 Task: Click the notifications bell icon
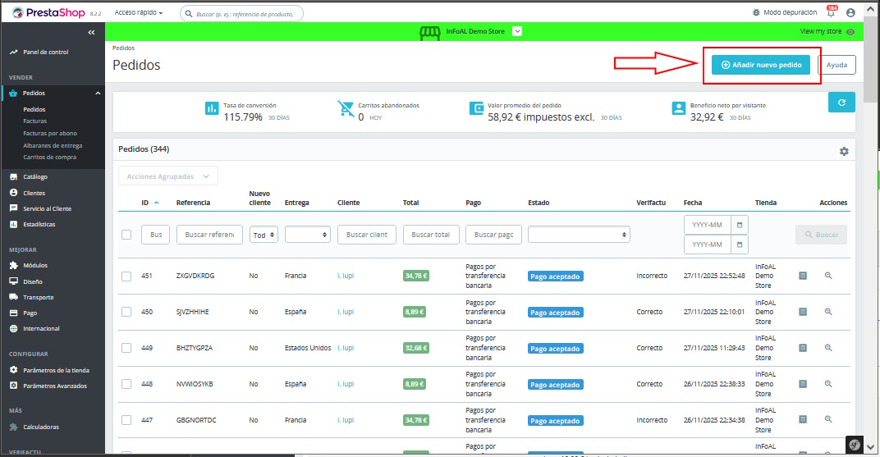tap(832, 13)
